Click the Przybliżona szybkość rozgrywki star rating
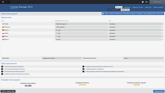The width and height of the screenshot is (165, 93). point(136,85)
